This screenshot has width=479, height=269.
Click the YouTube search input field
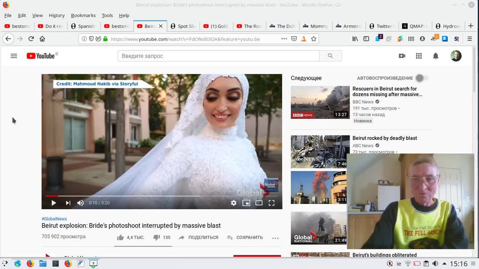[219, 56]
